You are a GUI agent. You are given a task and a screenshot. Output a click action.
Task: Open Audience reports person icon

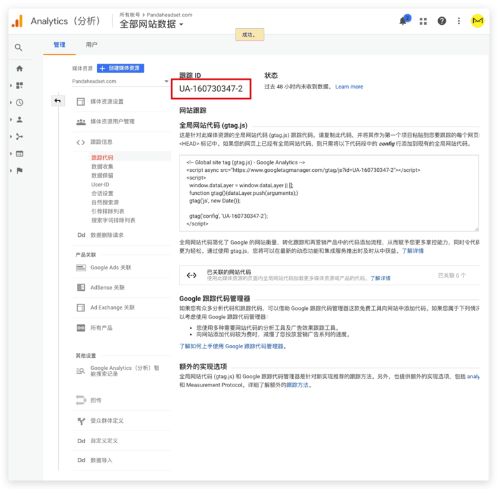20,120
